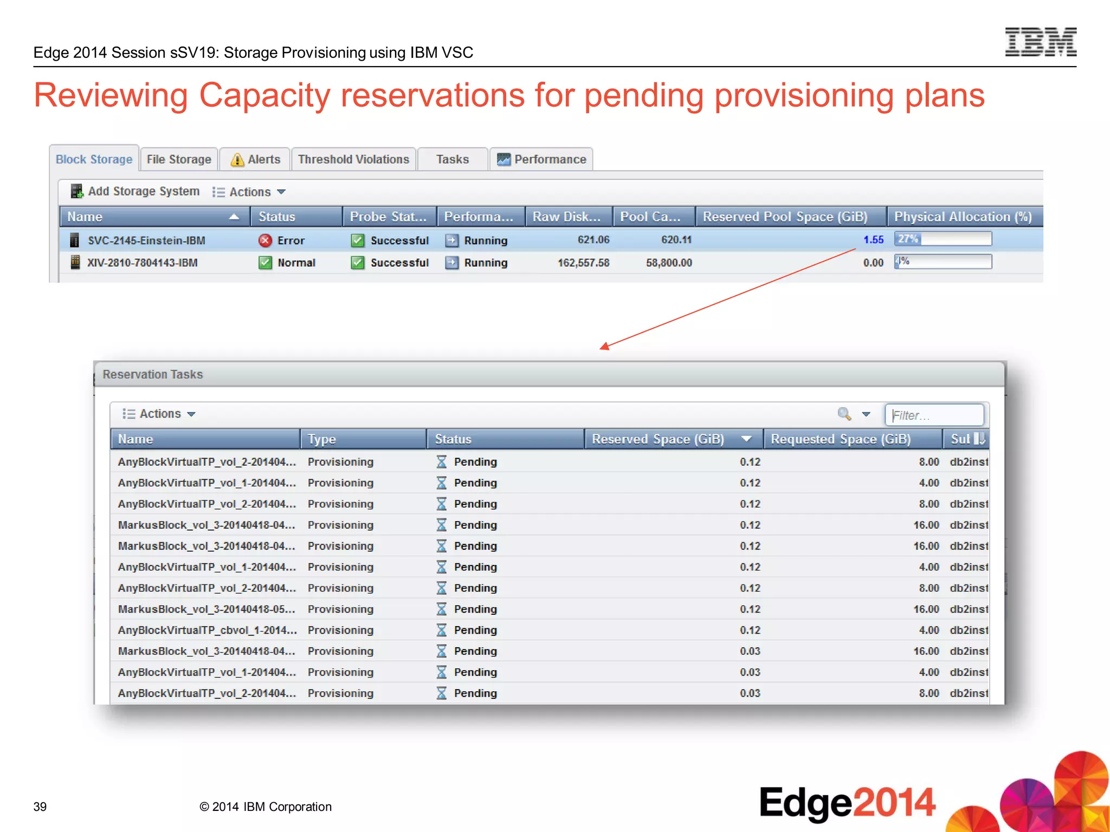The width and height of the screenshot is (1110, 832).
Task: Select first AnyBlockVirtualTP_vol_2-201404... task row
Action: coord(550,461)
